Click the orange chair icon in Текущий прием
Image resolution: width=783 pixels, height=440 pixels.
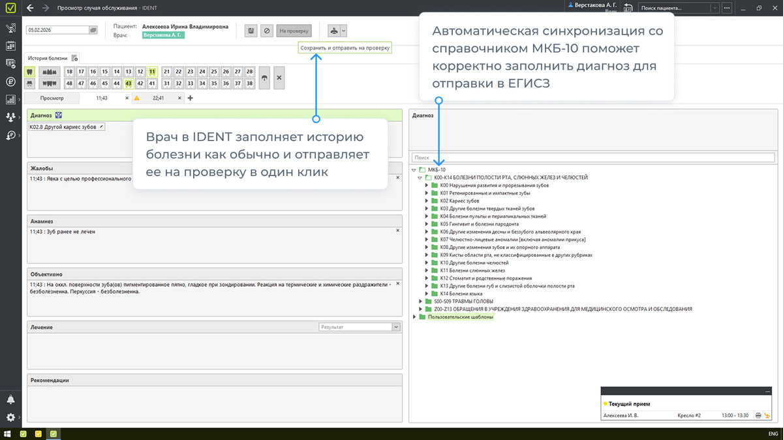pos(767,415)
